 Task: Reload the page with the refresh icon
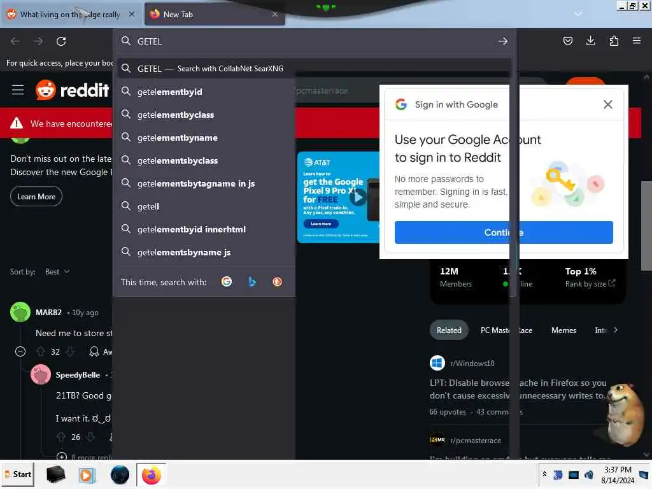coord(61,41)
